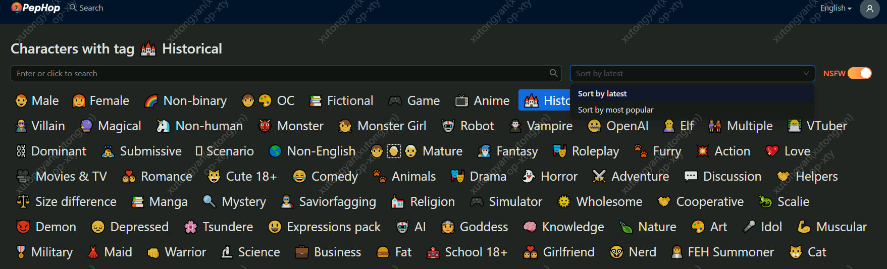The width and height of the screenshot is (887, 269).
Task: Click the Monster ogre icon
Action: [x=265, y=126]
